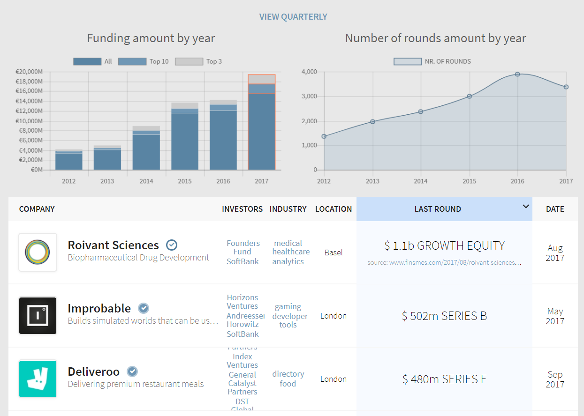Click the Improbable company logo
This screenshot has width=584, height=416.
click(x=38, y=316)
